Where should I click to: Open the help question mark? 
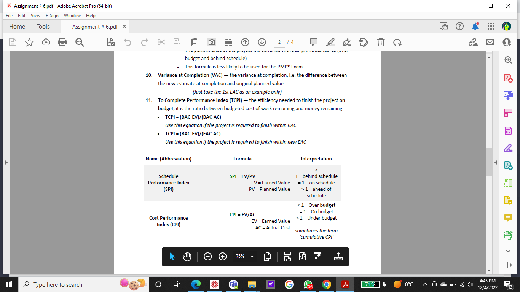point(460,26)
